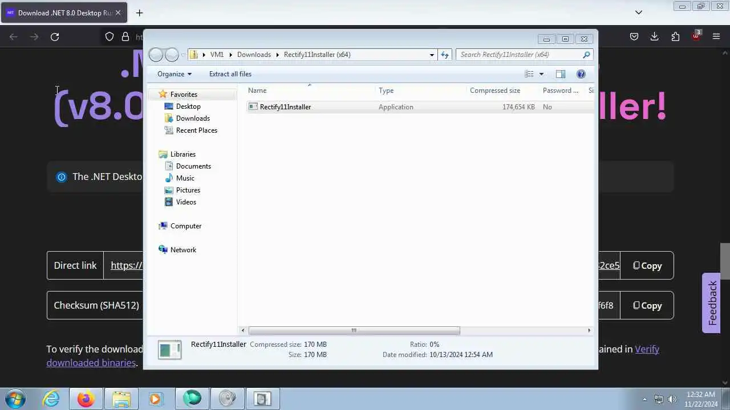730x410 pixels.
Task: Open Firefox downloads panel
Action: click(x=655, y=36)
